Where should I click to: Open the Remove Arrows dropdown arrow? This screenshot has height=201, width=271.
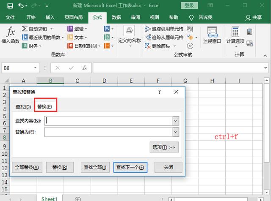tap(174, 46)
